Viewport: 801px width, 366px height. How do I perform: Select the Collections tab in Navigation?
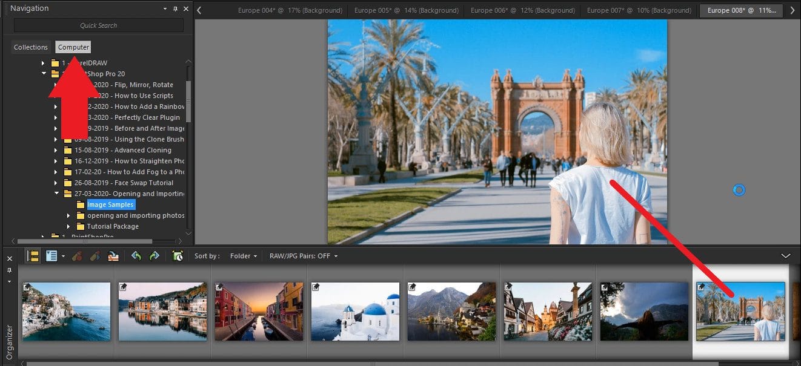click(30, 47)
